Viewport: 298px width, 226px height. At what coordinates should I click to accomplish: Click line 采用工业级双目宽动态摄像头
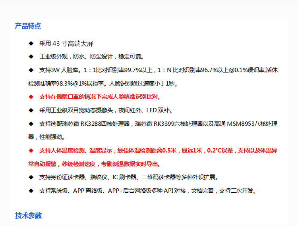(x=106, y=110)
